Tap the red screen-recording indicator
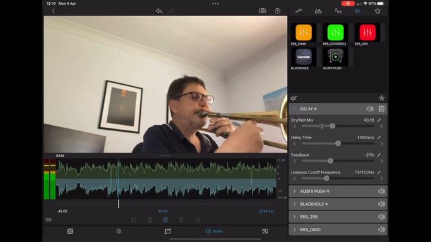Screen dimensions: 431x242 (x=348, y=3)
